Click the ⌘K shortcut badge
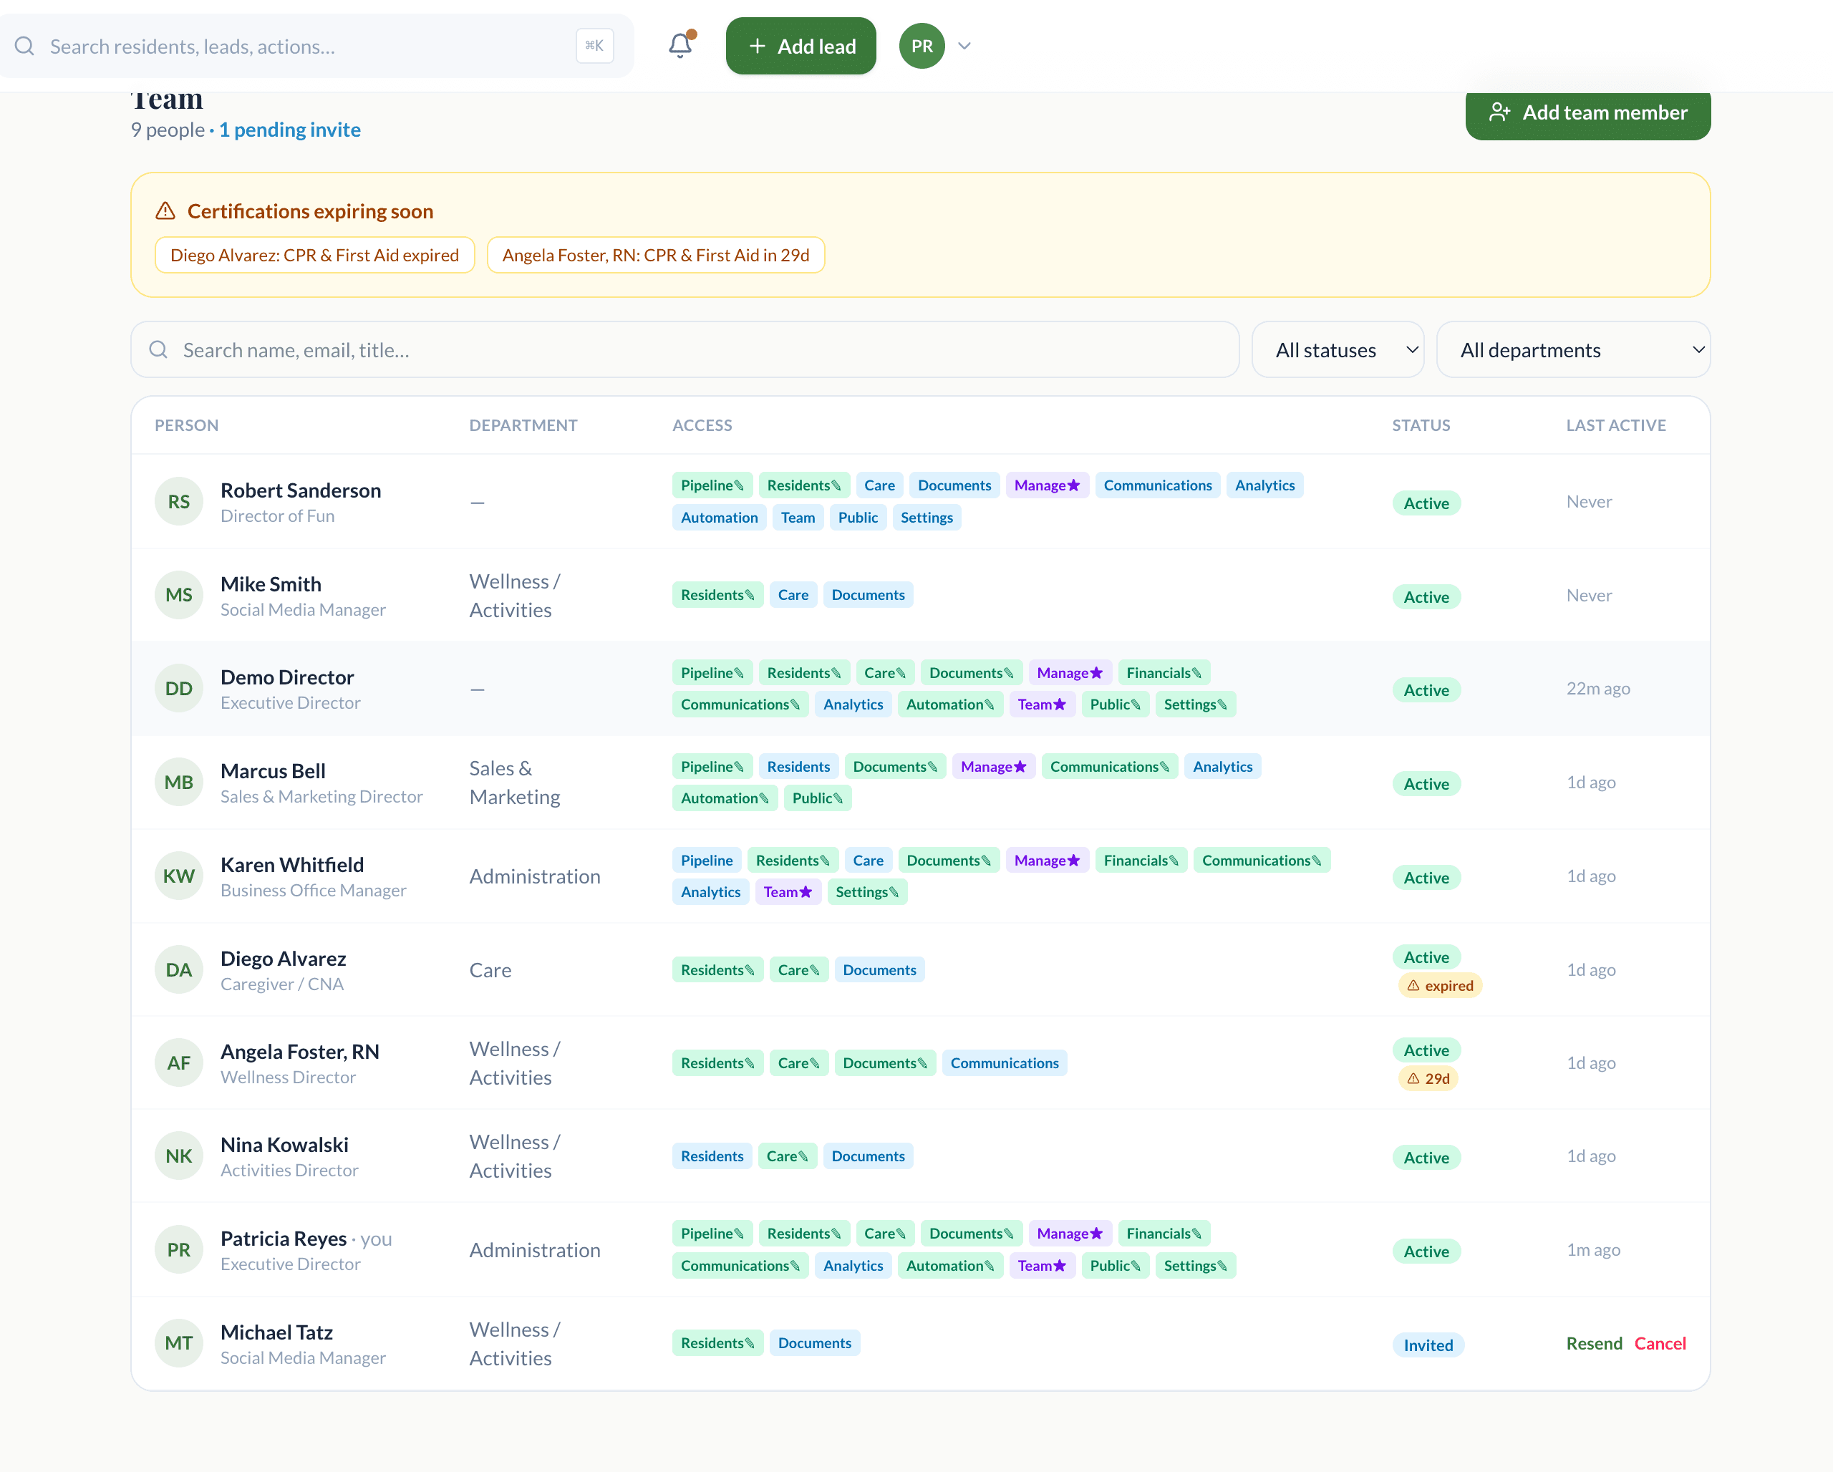The height and width of the screenshot is (1472, 1833). (594, 46)
